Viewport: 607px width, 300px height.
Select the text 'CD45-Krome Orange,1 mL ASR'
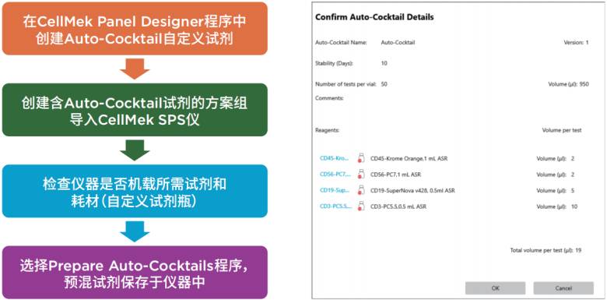click(x=409, y=158)
